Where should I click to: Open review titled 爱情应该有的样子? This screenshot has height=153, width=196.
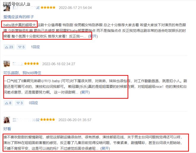click(19, 17)
